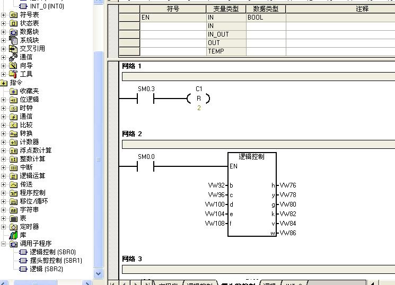
Task: Switch to the 逻辑控制 editor tab
Action: click(x=199, y=284)
